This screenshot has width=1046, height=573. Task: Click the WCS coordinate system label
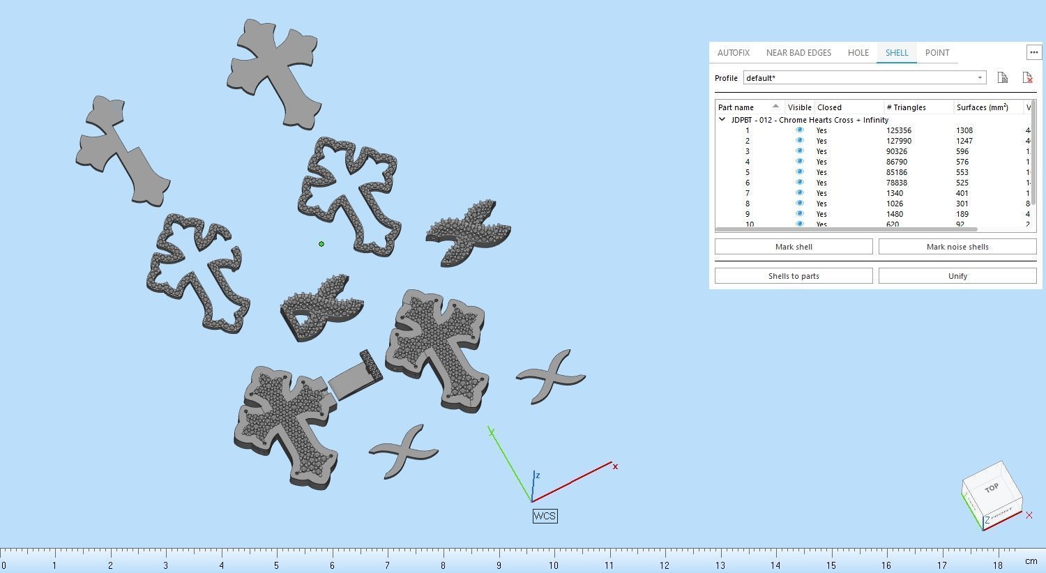[545, 516]
